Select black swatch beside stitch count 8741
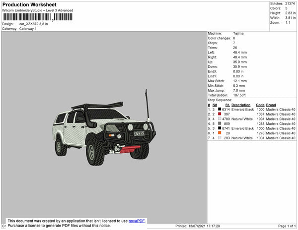298x230 pixels. tap(220, 128)
